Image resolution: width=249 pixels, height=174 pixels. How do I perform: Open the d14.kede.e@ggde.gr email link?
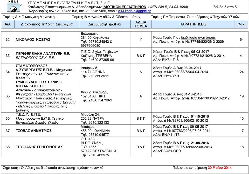coord(135,11)
